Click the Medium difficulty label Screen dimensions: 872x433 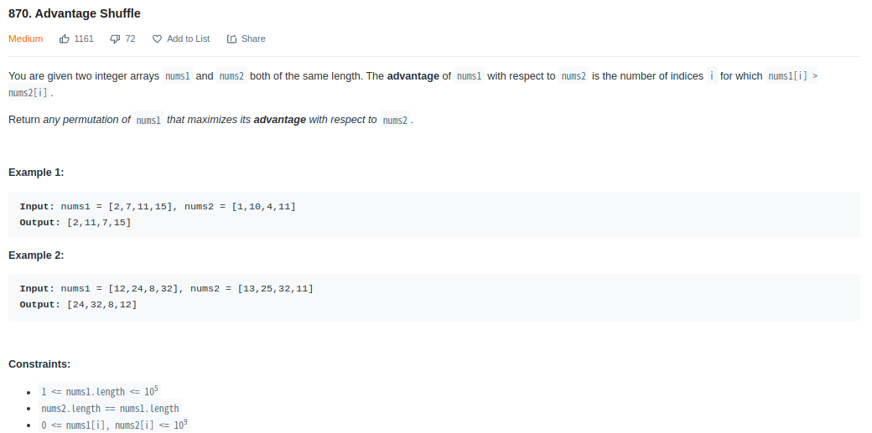[x=26, y=39]
